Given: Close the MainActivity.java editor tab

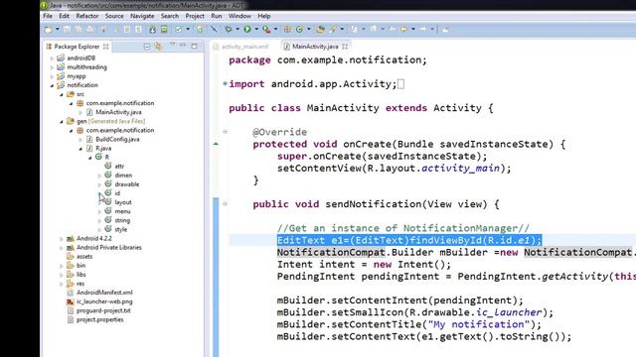Looking at the screenshot, I should click(345, 47).
